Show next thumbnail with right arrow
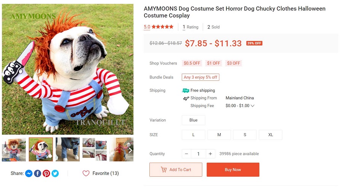 click(x=130, y=150)
